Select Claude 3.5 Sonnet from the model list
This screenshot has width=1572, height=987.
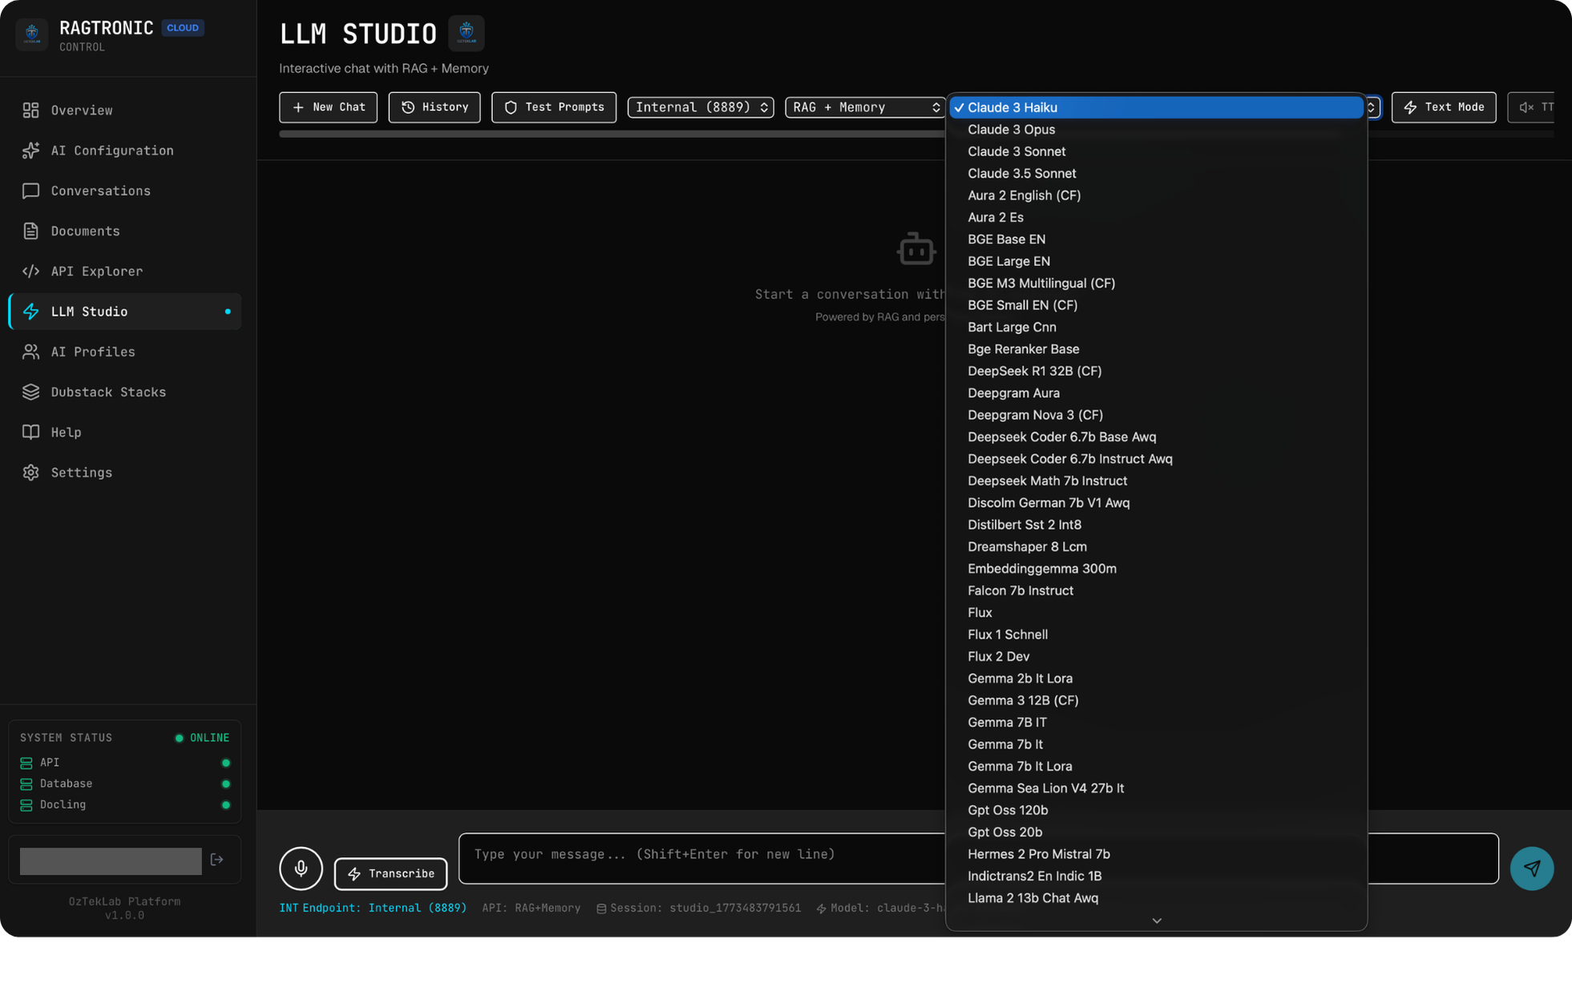point(1022,173)
